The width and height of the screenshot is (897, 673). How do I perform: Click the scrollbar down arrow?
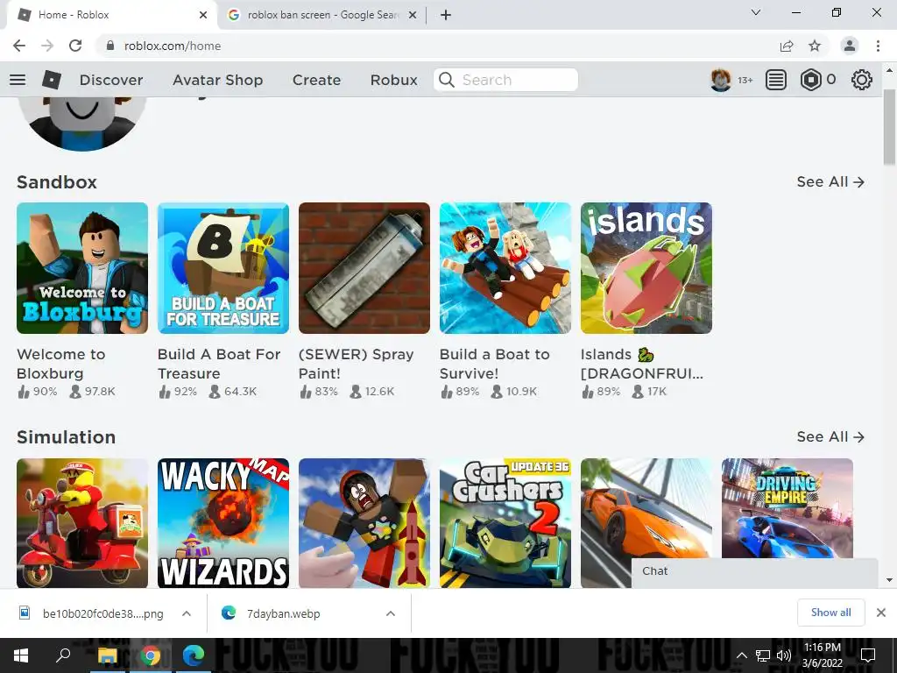click(889, 580)
